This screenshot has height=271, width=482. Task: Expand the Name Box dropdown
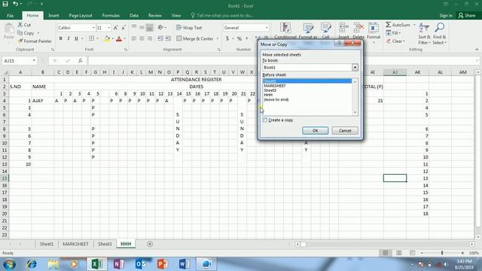(34, 61)
